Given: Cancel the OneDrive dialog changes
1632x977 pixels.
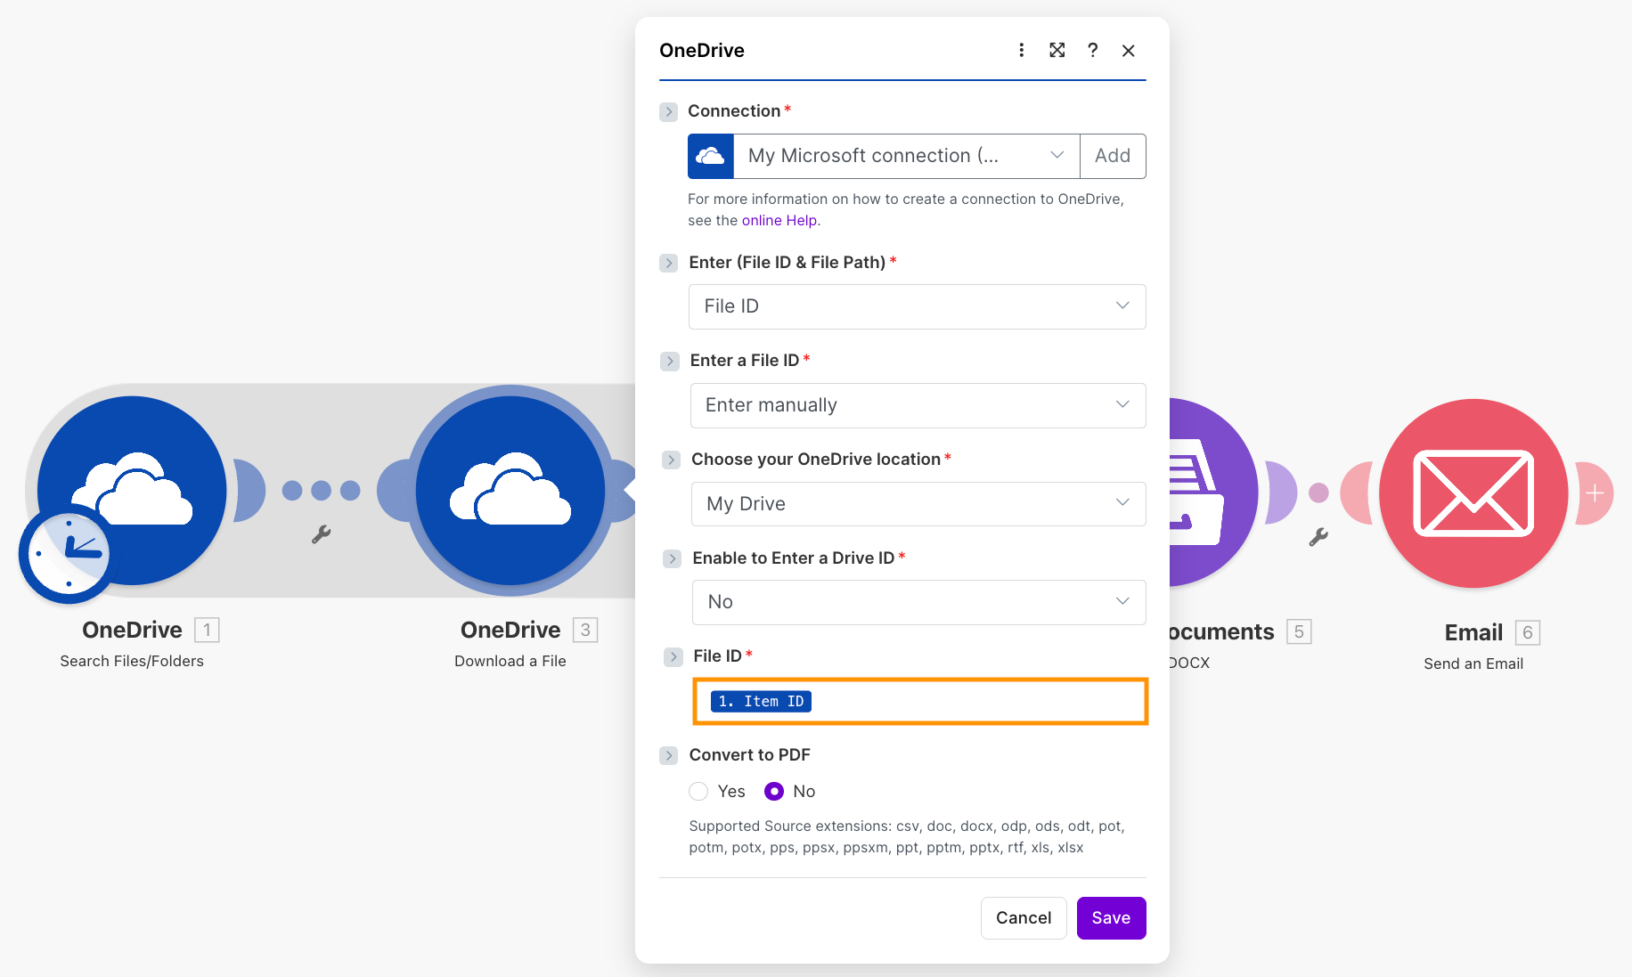Looking at the screenshot, I should (x=1024, y=917).
